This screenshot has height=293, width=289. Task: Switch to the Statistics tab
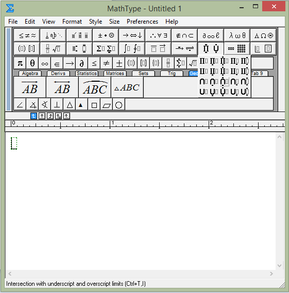(x=87, y=74)
